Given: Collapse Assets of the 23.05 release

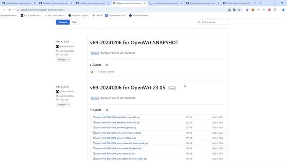Looking at the screenshot, I should tap(96, 110).
